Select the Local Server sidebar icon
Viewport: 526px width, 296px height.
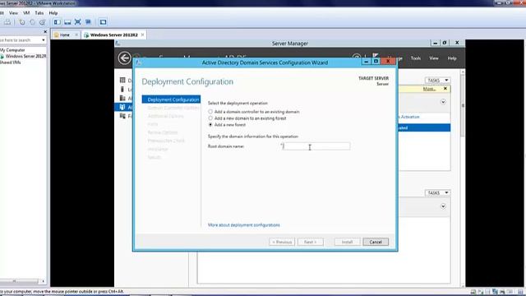(x=122, y=90)
